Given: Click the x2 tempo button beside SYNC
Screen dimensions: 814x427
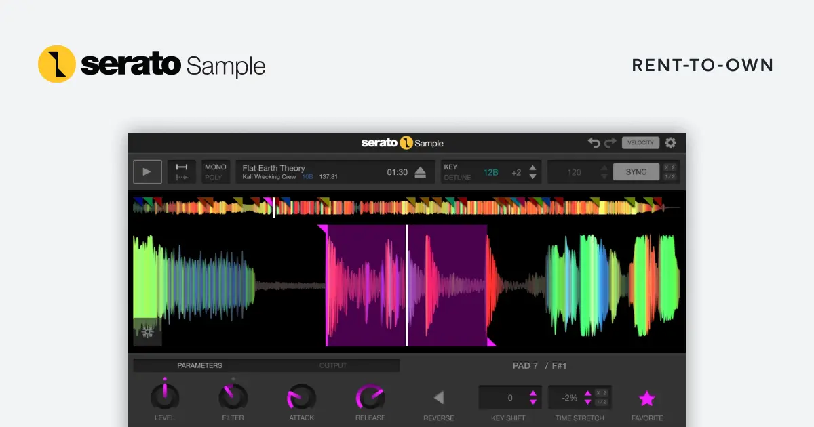Looking at the screenshot, I should tap(670, 167).
